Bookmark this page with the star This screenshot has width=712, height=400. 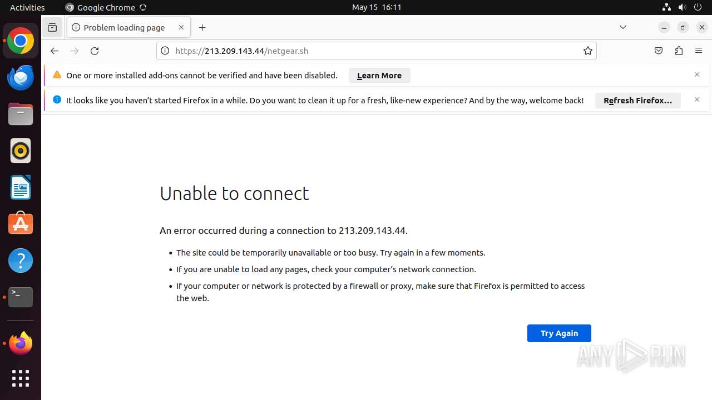coord(588,51)
